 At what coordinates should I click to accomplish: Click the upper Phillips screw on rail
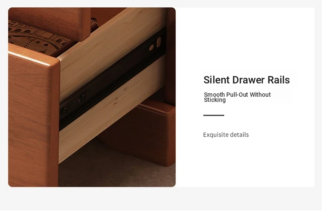coord(83,97)
